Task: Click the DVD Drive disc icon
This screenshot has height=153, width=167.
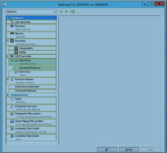Action: (x=16, y=72)
